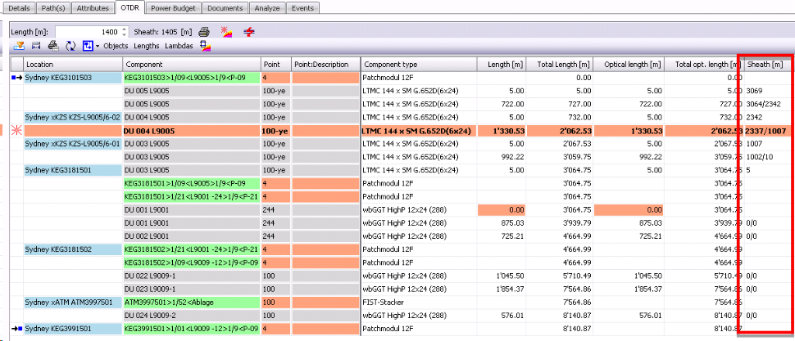Switch to the Power Budget tab
The image size is (795, 341).
pyautogui.click(x=175, y=8)
